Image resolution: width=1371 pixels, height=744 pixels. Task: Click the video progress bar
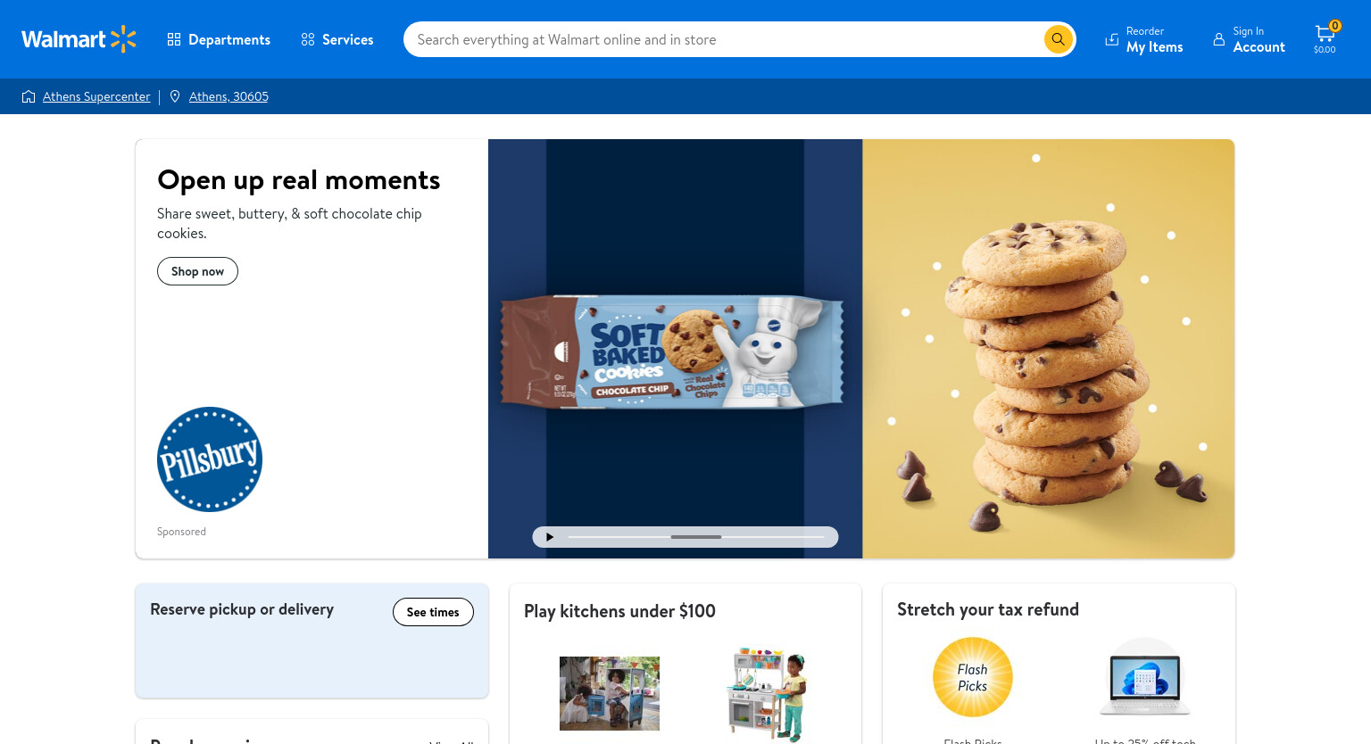coord(696,537)
